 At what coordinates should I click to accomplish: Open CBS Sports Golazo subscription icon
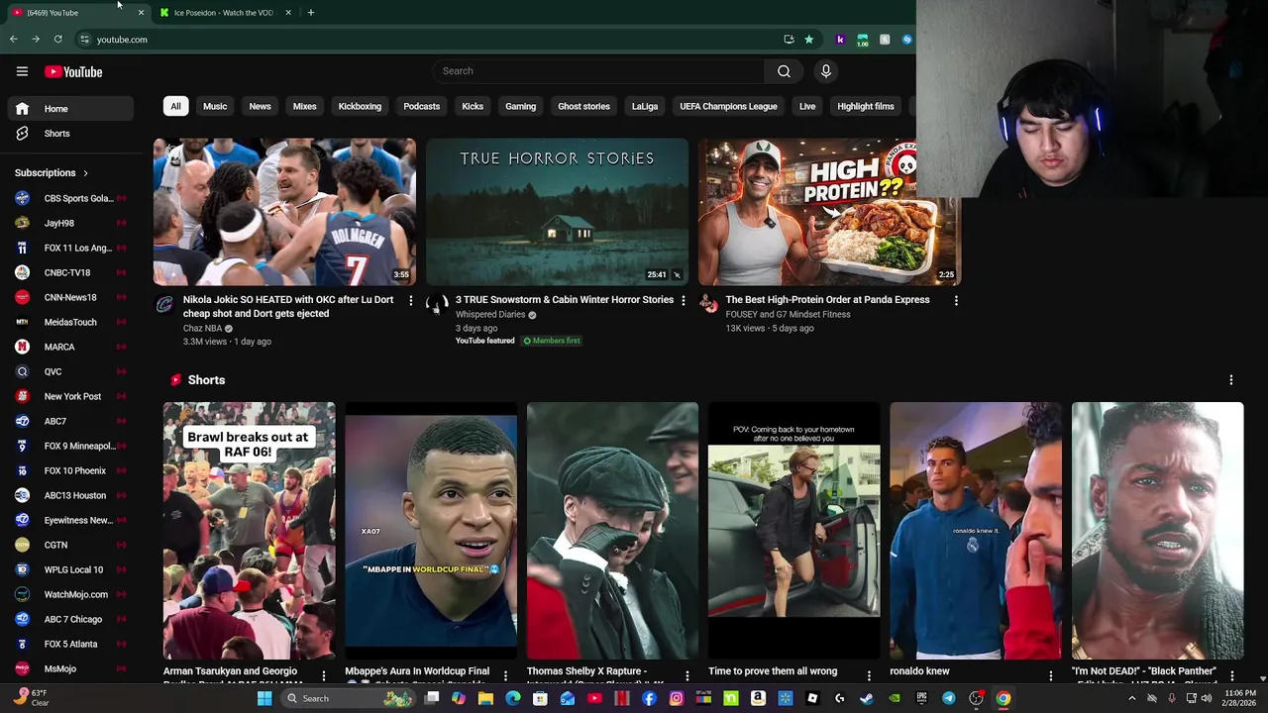(x=22, y=198)
